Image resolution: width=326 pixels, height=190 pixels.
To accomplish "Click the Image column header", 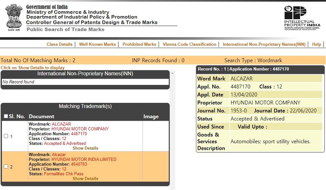I will 151,116.
